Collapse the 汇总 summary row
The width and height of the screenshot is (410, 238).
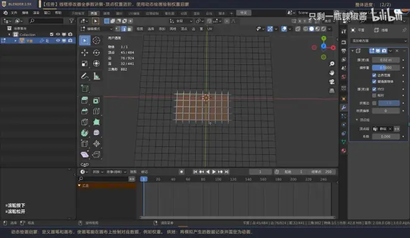click(x=80, y=185)
